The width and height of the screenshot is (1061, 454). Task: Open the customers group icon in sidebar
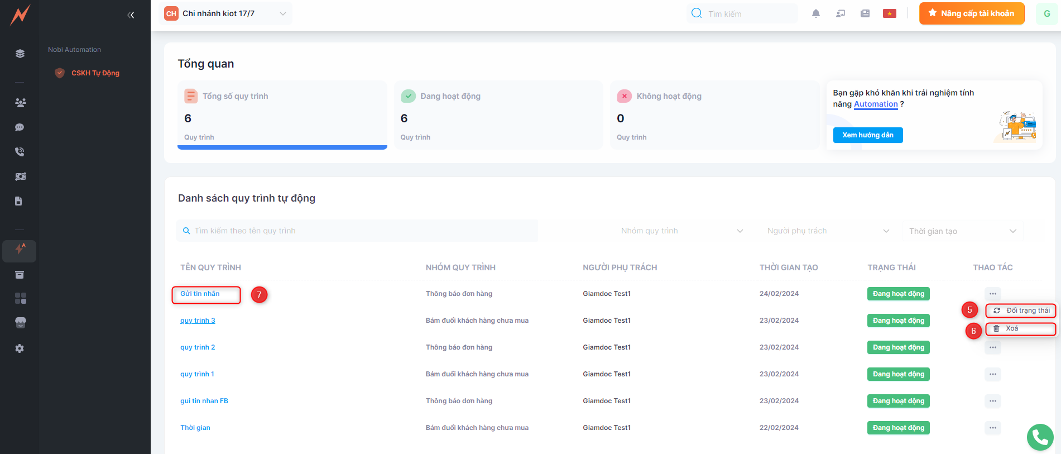pos(20,103)
